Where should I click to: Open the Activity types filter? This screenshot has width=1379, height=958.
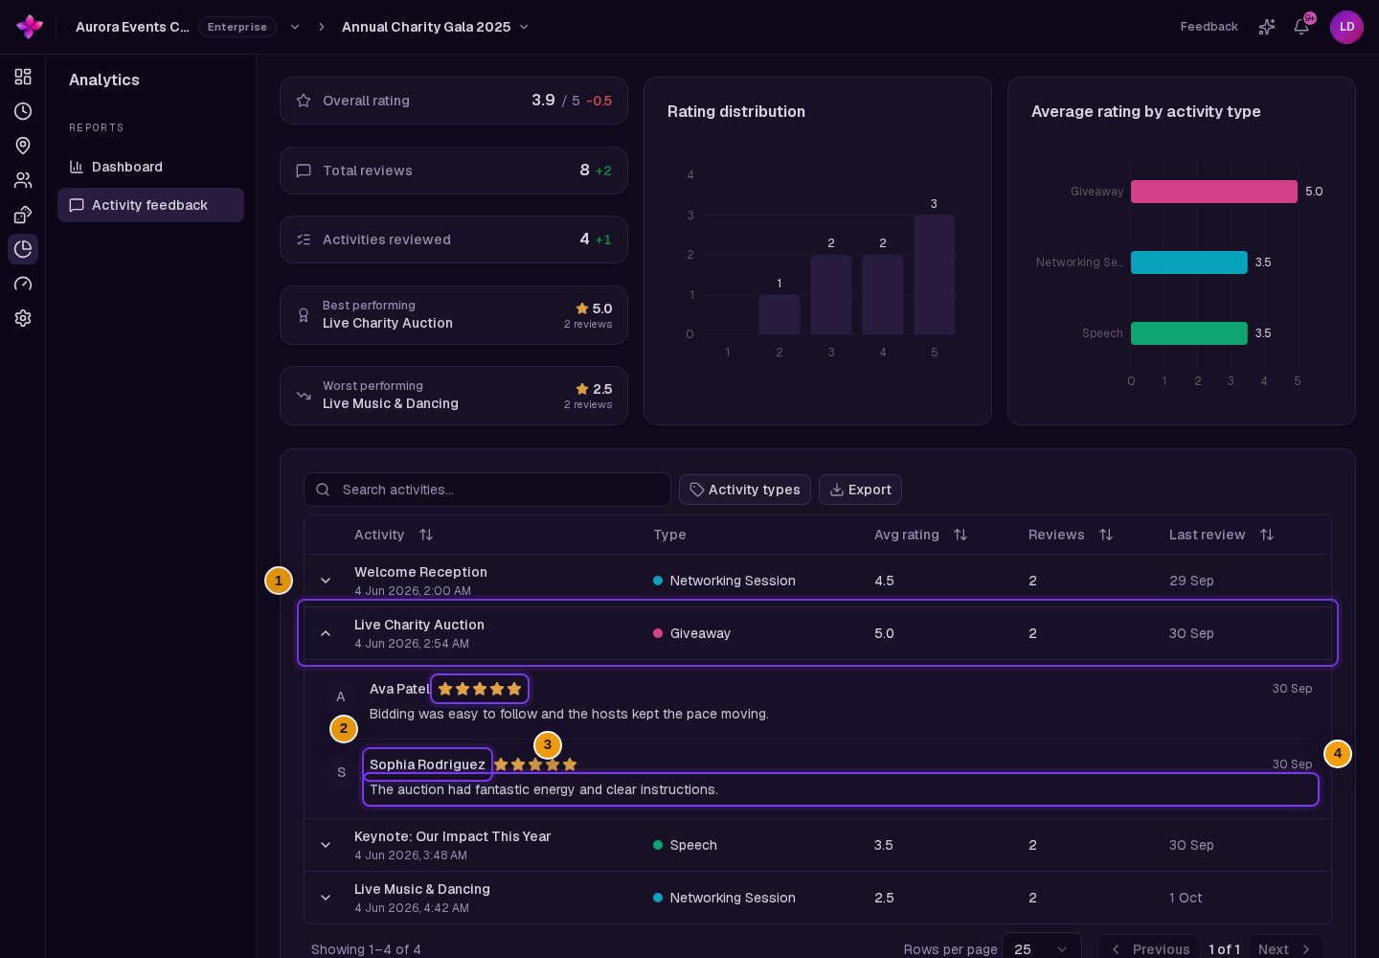[745, 490]
